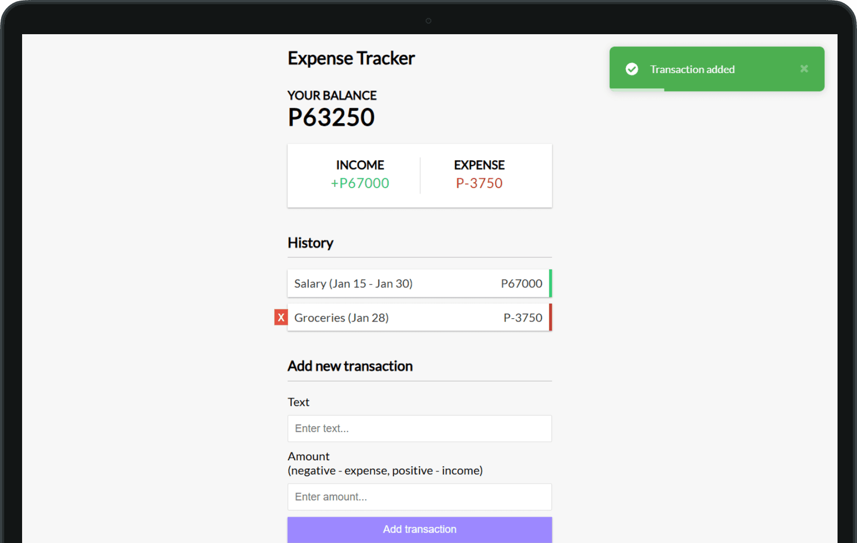The image size is (857, 543).
Task: Click the green indicator bar on Salary row
Action: (x=550, y=284)
